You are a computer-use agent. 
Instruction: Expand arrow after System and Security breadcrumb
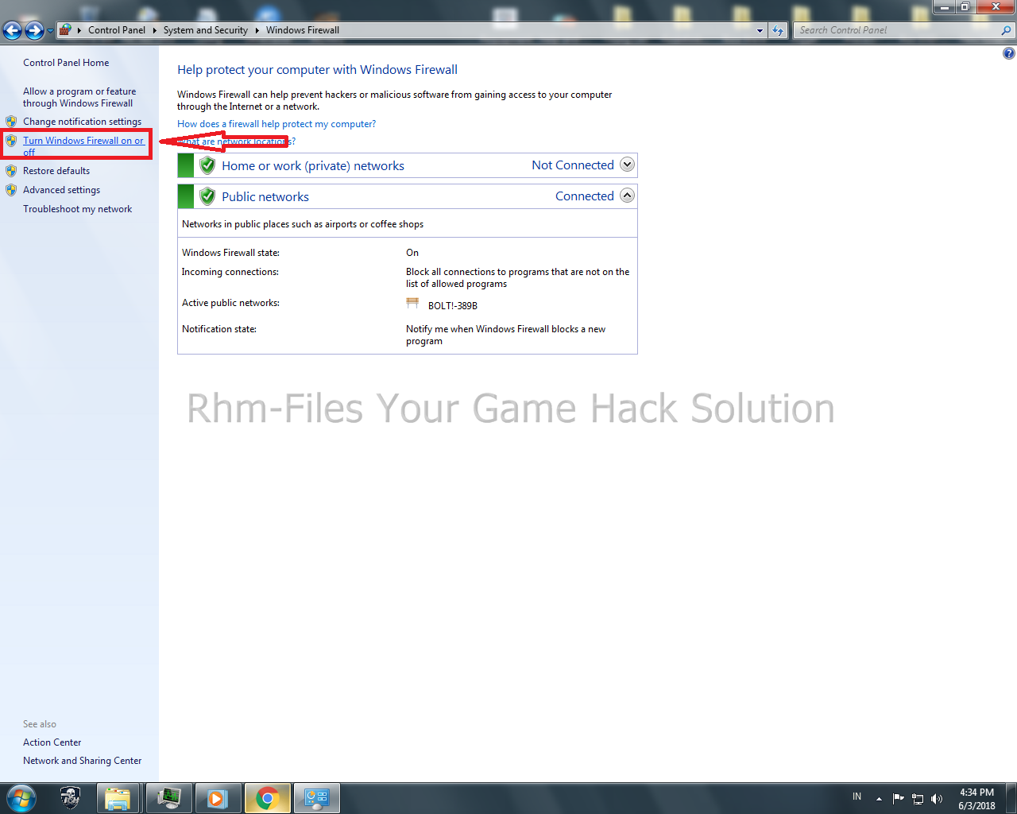(x=257, y=30)
